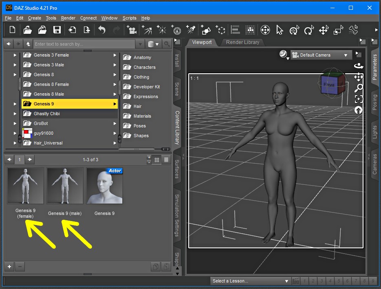Click the Import icon
This screenshot has width=381, height=289.
(72, 30)
